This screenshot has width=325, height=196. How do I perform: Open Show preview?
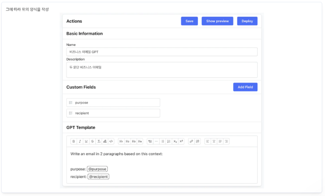point(217,21)
